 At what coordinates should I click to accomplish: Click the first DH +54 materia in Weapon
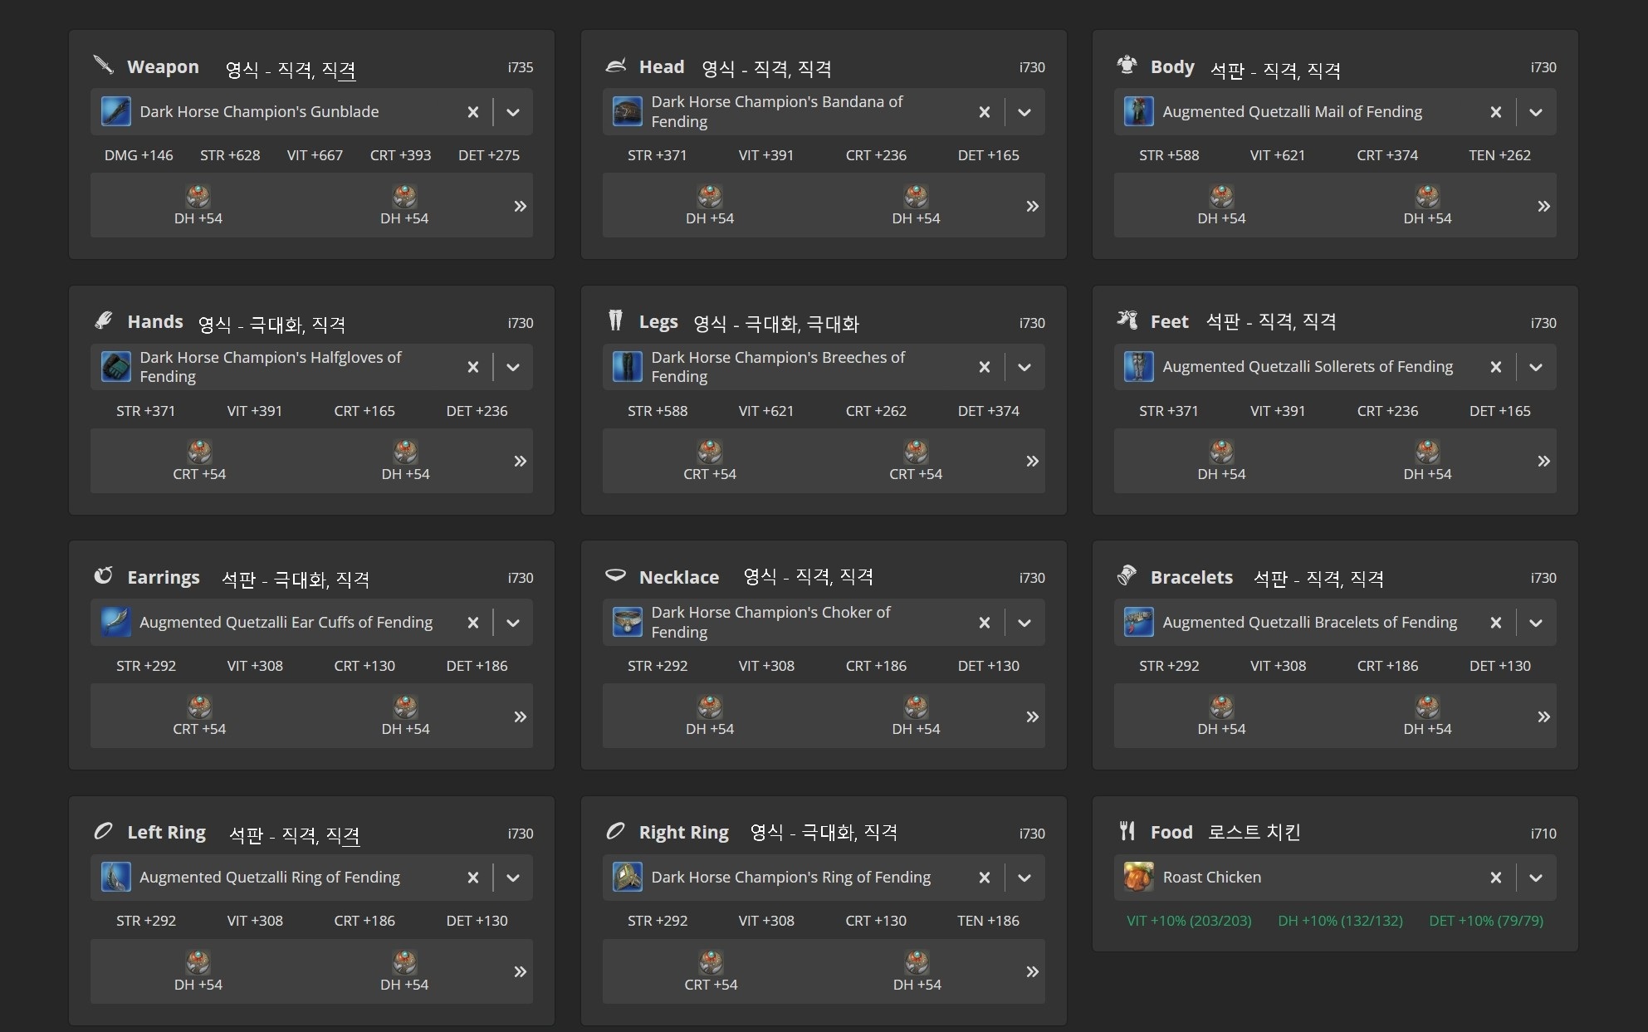click(198, 198)
